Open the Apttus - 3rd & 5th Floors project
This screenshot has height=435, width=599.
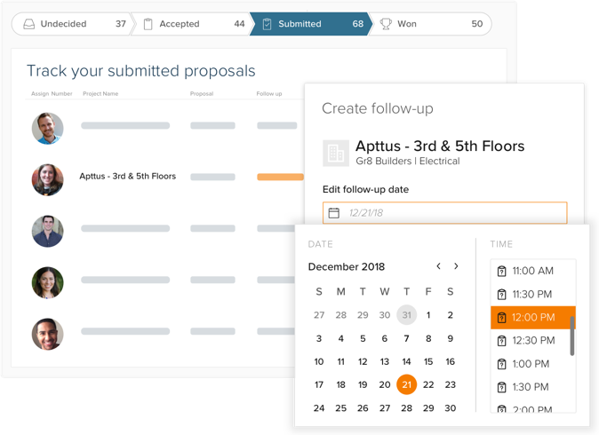pyautogui.click(x=127, y=176)
